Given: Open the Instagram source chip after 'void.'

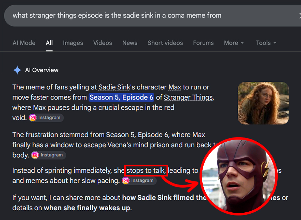Looking at the screenshot, I should [x=46, y=118].
